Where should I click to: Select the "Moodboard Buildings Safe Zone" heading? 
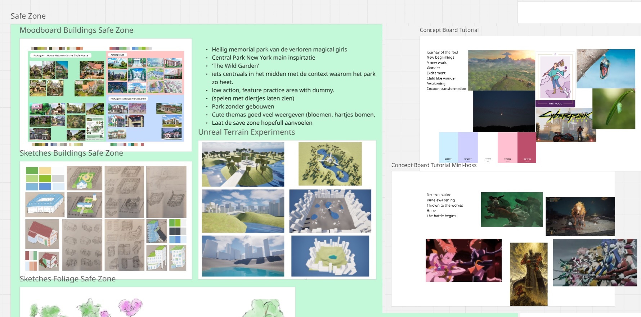click(x=76, y=30)
